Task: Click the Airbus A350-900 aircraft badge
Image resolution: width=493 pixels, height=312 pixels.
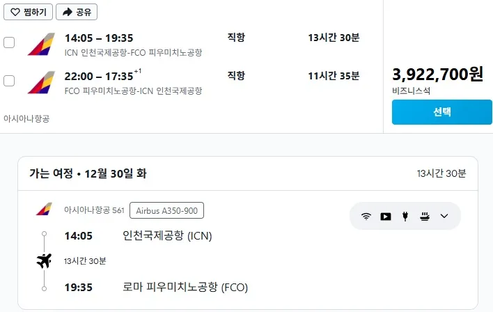Action: pos(166,210)
